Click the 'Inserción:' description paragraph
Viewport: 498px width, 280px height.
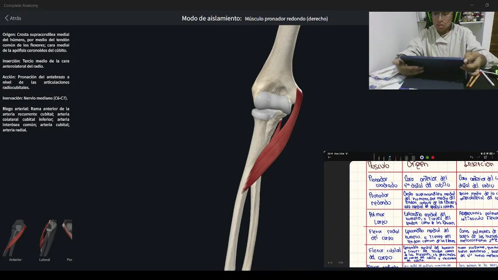[x=36, y=64]
